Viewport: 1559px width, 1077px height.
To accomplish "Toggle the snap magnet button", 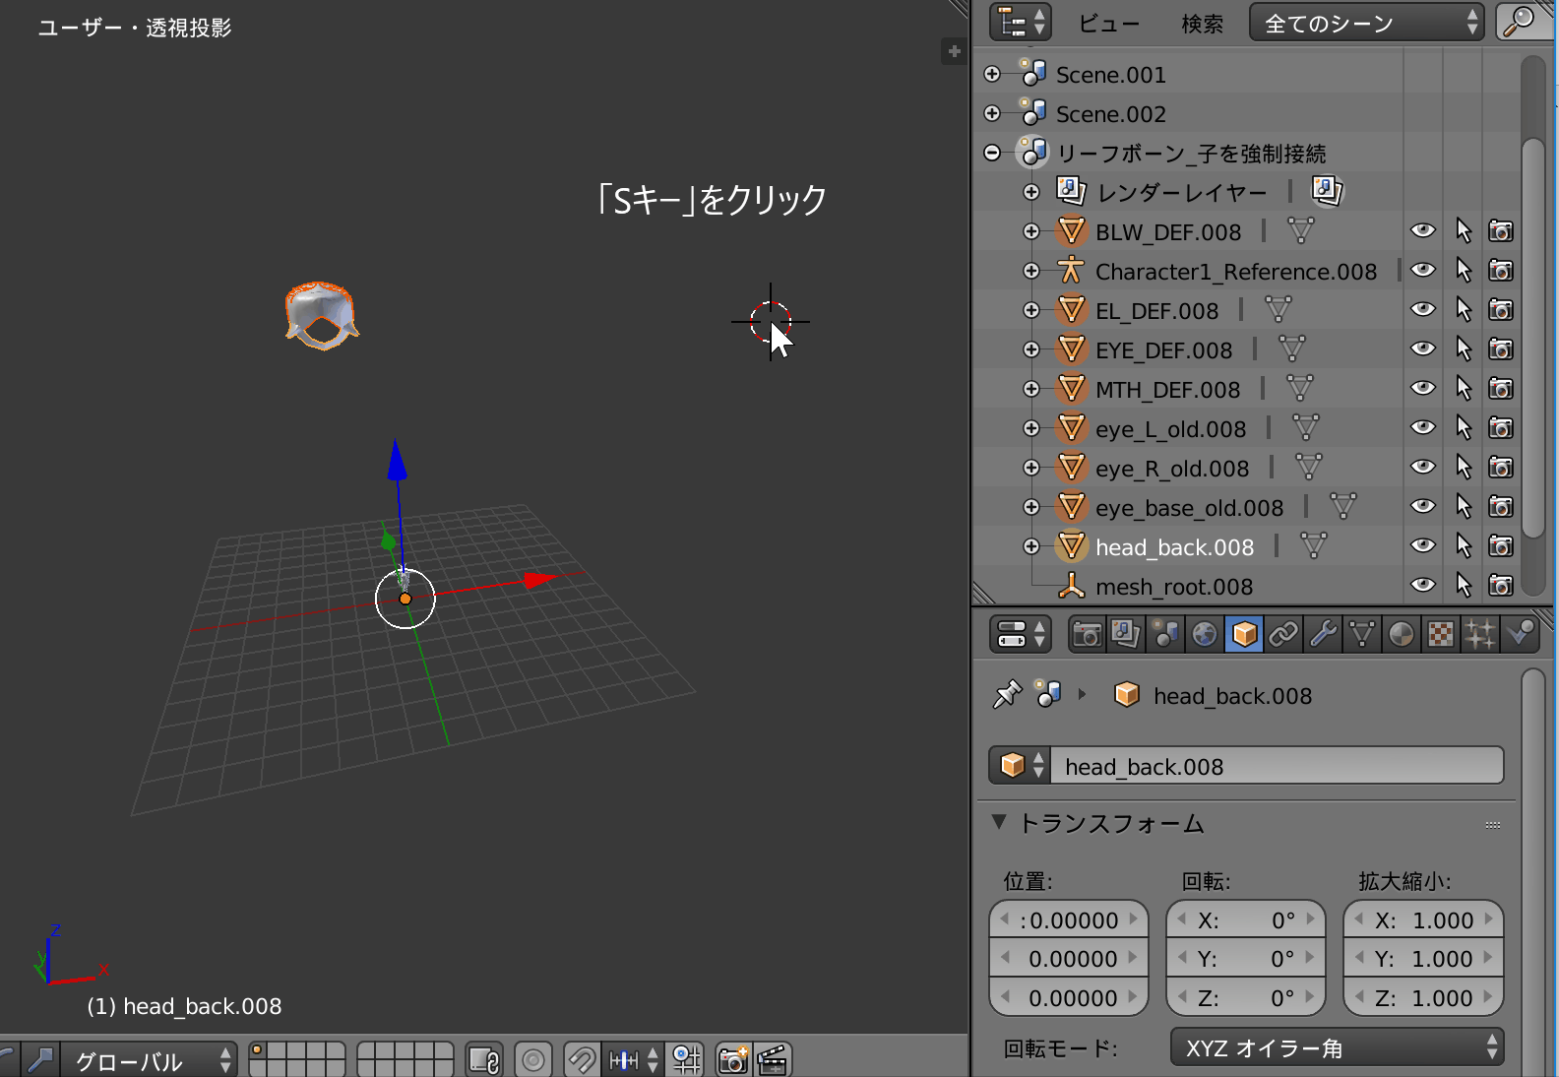I will 582,1059.
